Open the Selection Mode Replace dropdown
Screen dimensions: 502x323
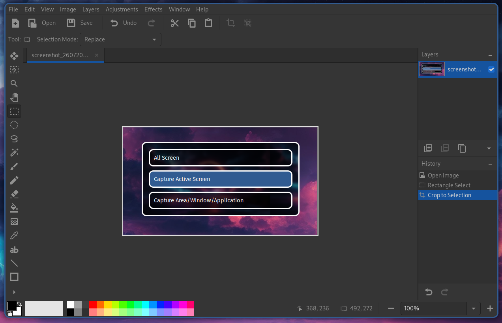pyautogui.click(x=120, y=39)
